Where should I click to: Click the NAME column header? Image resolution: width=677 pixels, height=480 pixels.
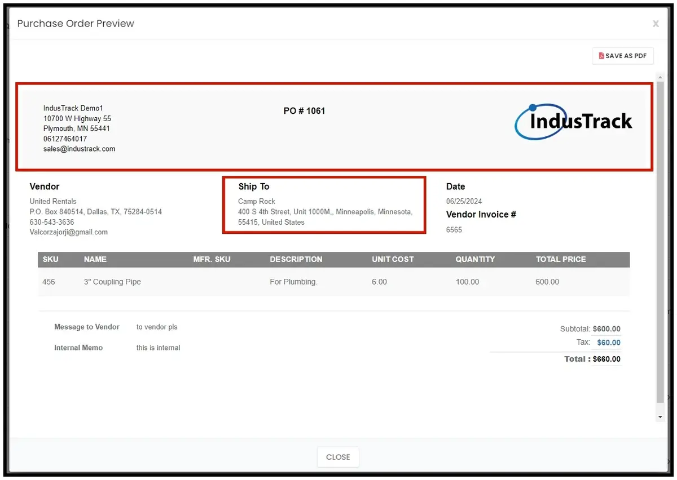(95, 259)
